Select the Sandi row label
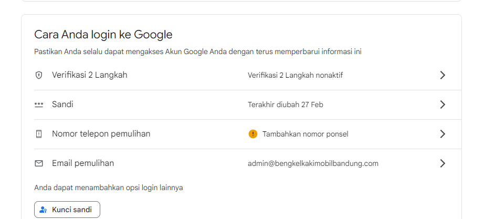 tap(62, 105)
